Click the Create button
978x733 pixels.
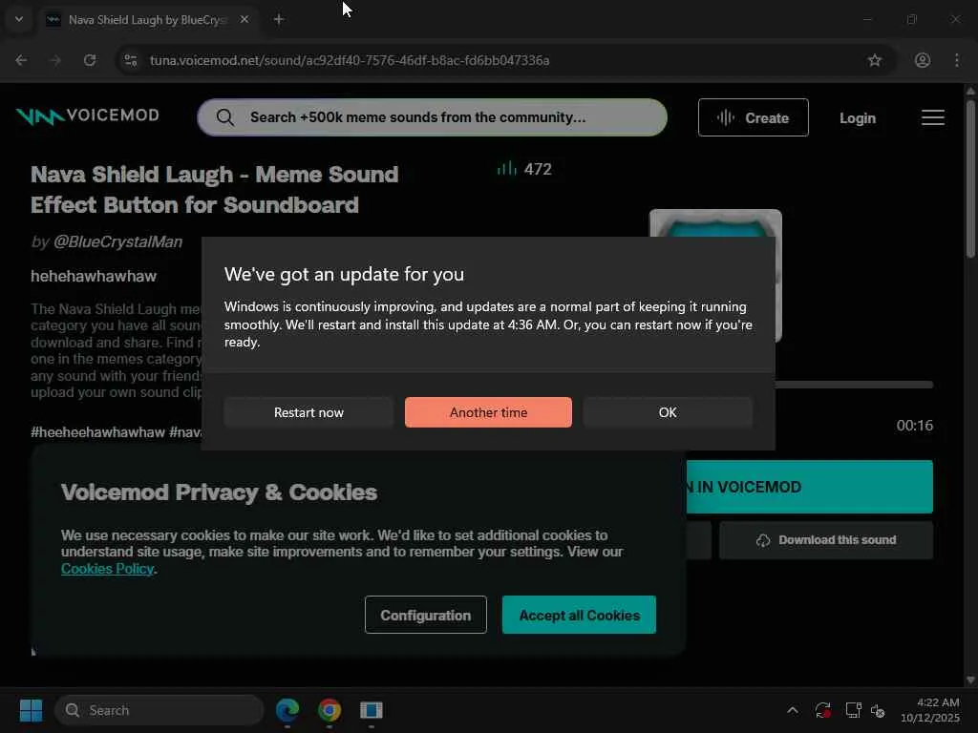(753, 117)
